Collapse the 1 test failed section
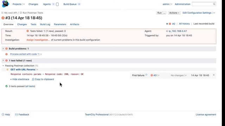Image resolution: width=225 pixels, height=126 pixels. [3, 61]
